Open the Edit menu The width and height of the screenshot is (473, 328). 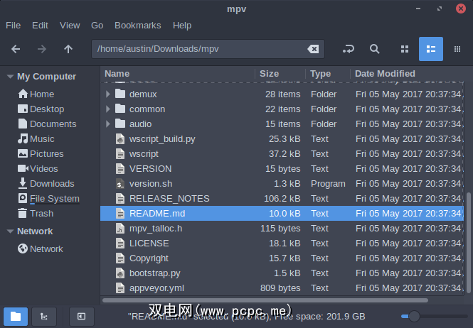point(40,26)
